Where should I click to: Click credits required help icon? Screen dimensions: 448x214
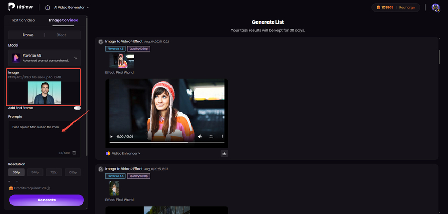(48, 188)
